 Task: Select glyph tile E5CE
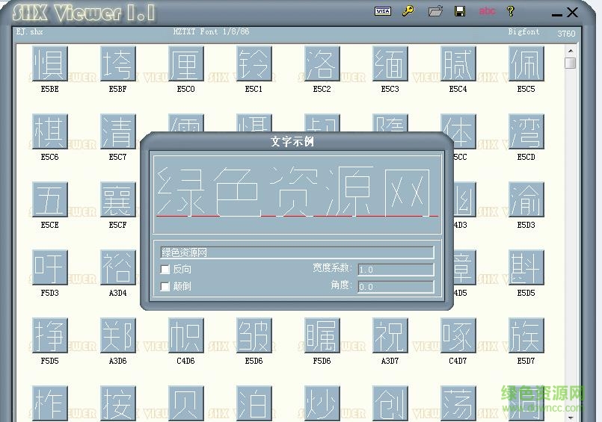coord(50,199)
